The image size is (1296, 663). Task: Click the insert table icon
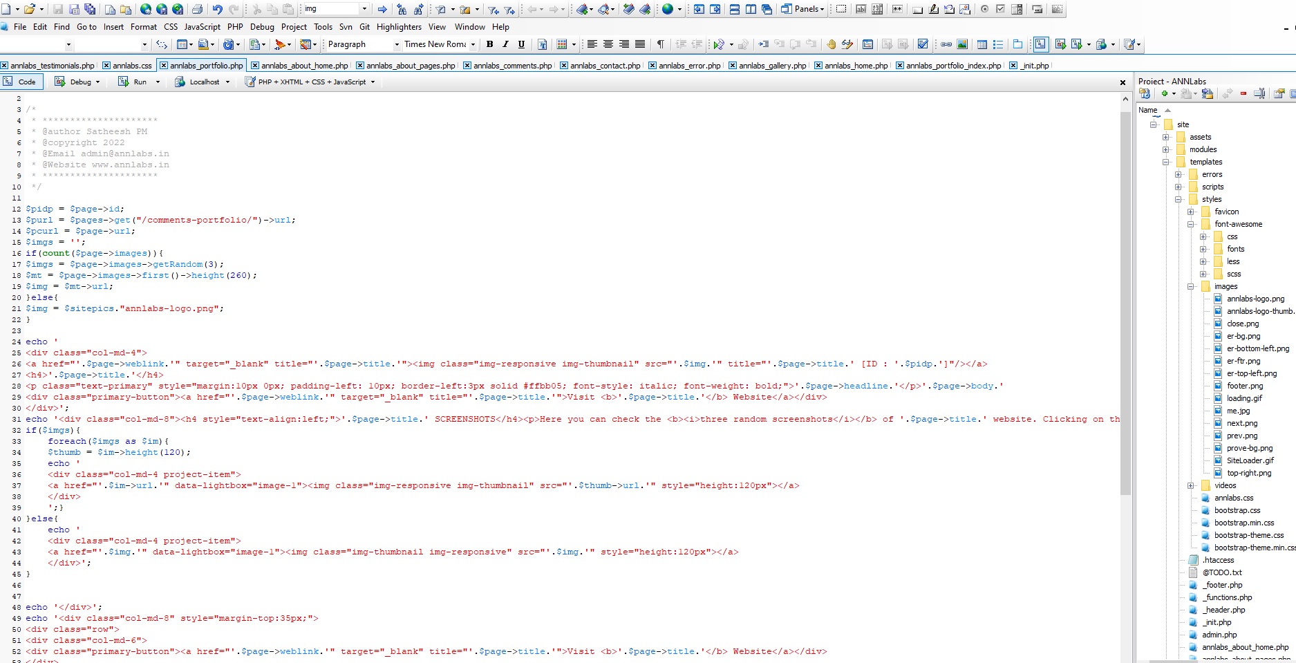(x=982, y=44)
